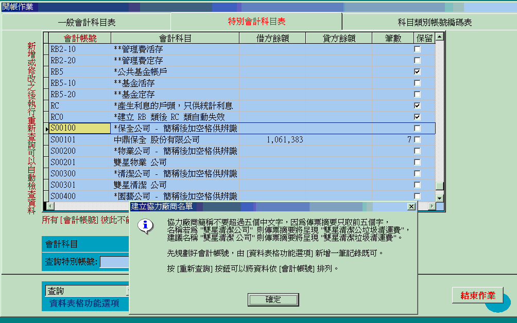The image size is (517, 323).
Task: Click the vertical scrollbar down arrow in grid
Action: [439, 198]
